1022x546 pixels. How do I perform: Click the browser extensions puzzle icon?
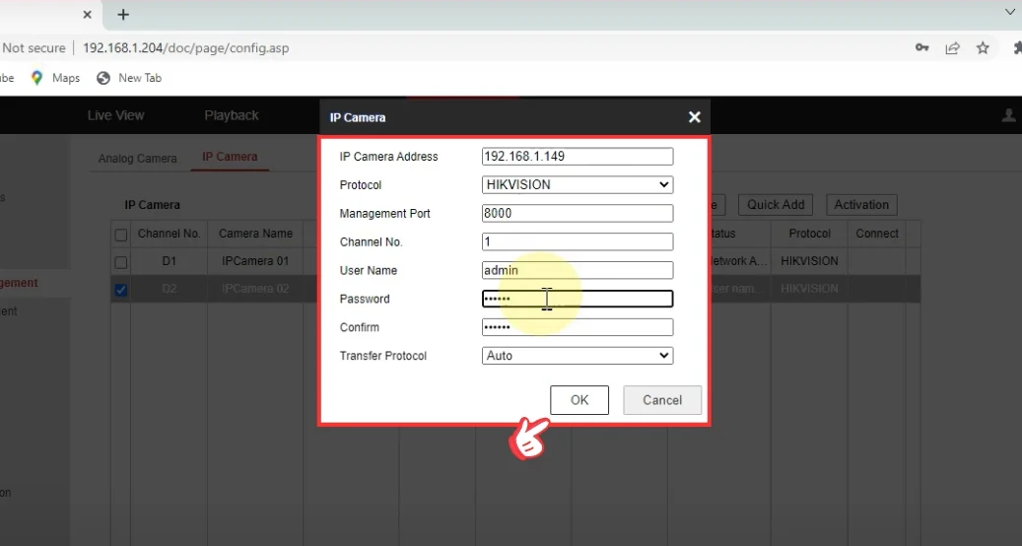click(x=1017, y=47)
